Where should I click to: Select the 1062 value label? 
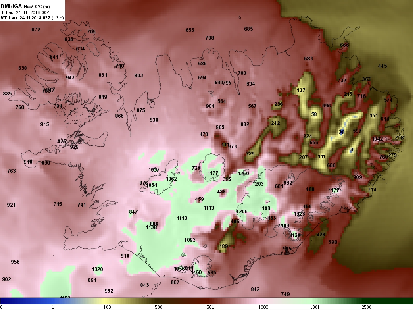point(171,179)
